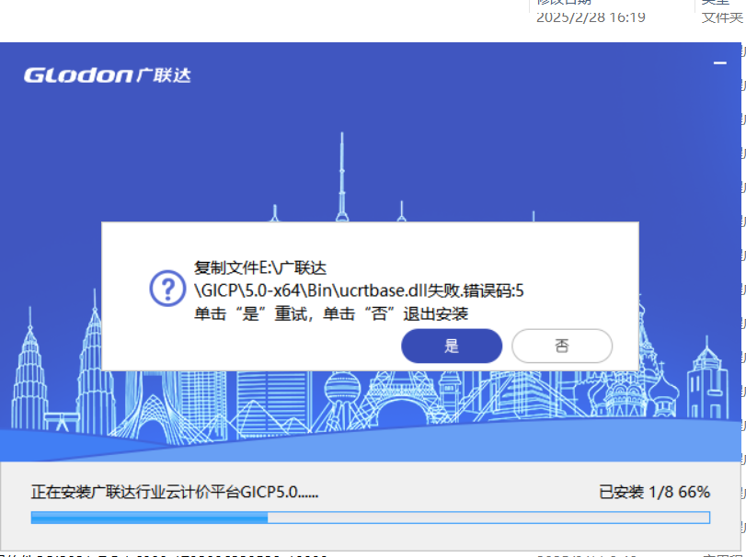Select the line 单击“是”重试,单击“否”退出安装
The height and width of the screenshot is (557, 746).
[331, 313]
